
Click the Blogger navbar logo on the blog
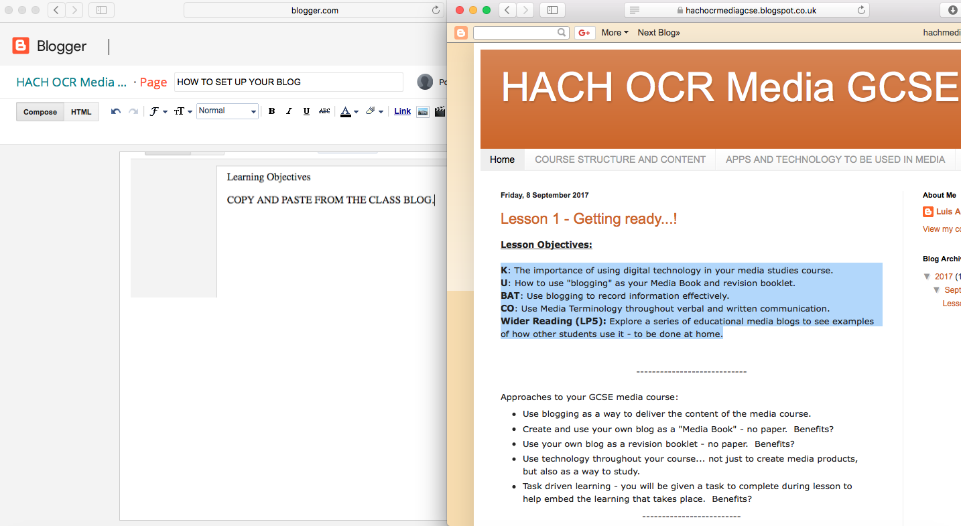click(x=461, y=33)
